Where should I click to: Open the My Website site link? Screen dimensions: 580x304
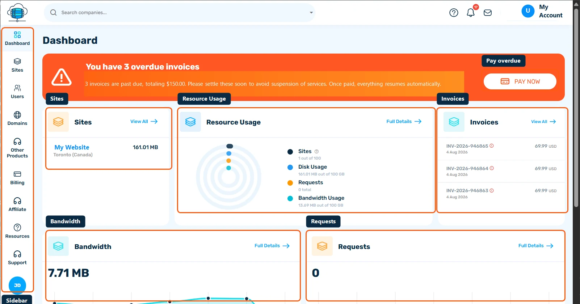[x=72, y=147]
